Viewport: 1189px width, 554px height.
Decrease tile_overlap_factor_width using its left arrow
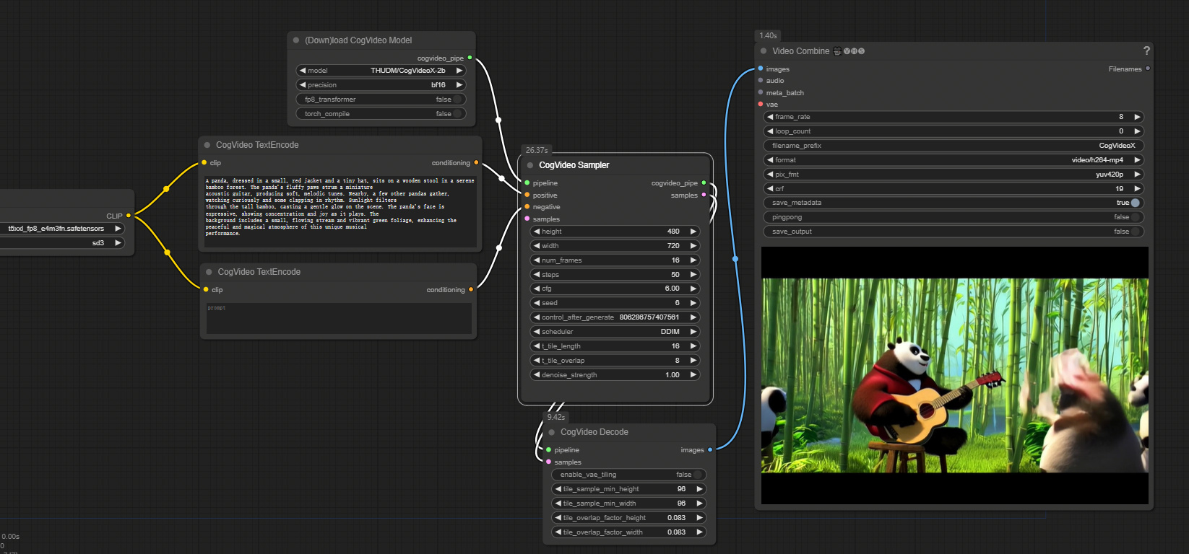coord(558,532)
